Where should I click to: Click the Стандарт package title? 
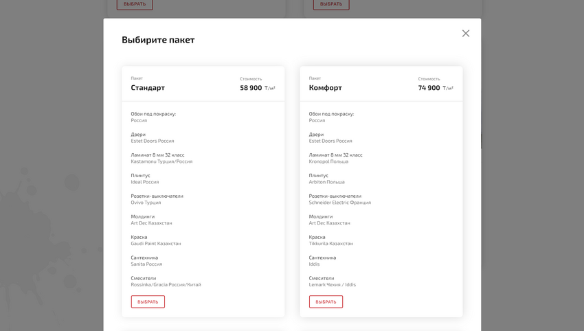coord(148,88)
